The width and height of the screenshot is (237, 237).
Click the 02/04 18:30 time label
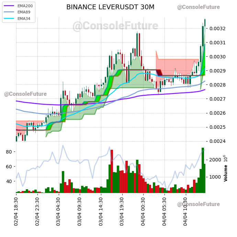click(16, 212)
